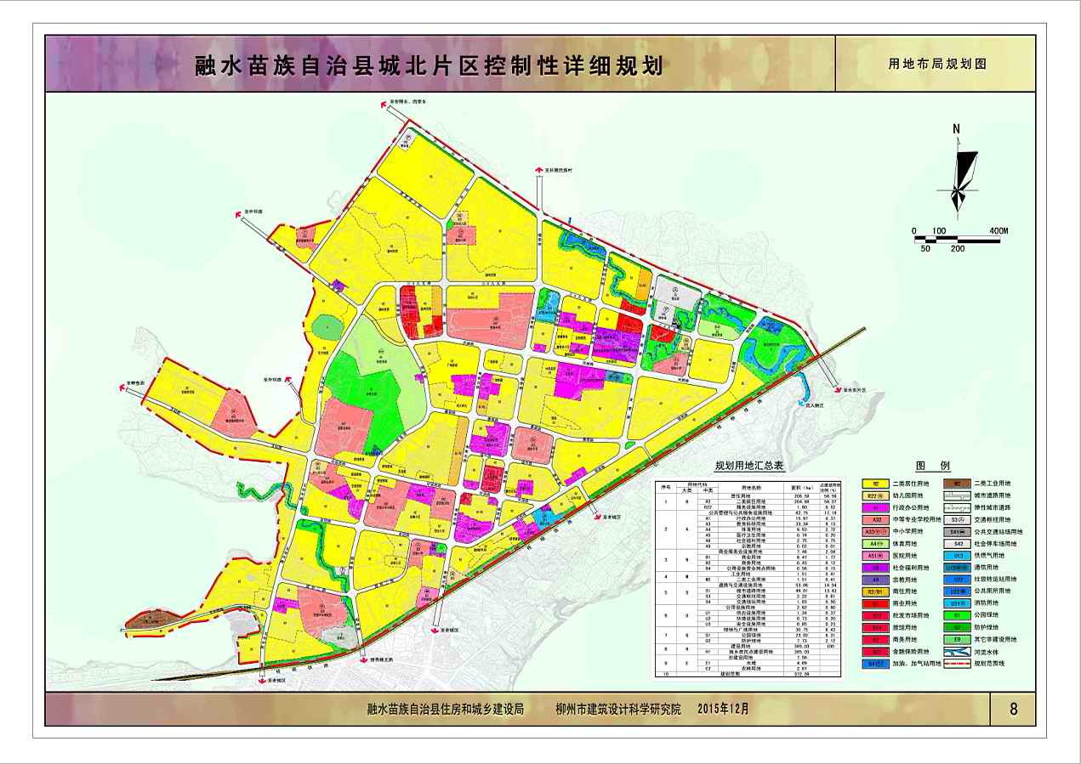The image size is (1081, 764).
Task: Click the S42 社会停车场用地 legend box
Action: pyautogui.click(x=958, y=543)
